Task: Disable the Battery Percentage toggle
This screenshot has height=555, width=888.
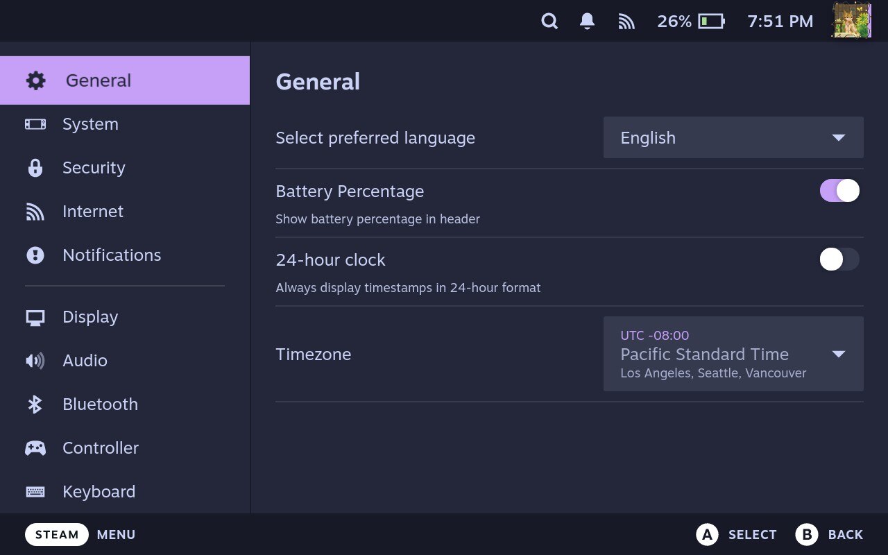Action: pyautogui.click(x=839, y=190)
